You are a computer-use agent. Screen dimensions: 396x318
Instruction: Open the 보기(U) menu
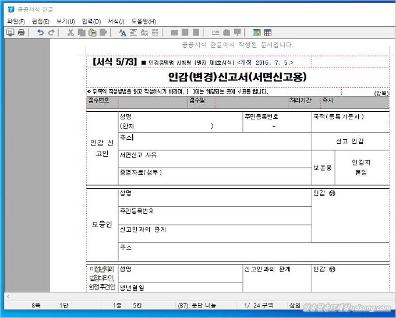coord(65,22)
